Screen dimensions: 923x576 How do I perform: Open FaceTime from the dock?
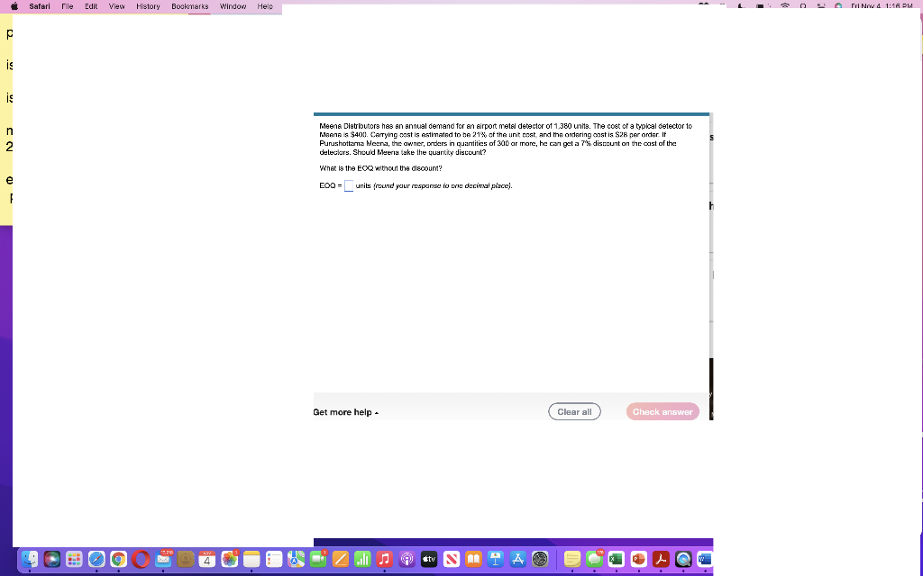318,559
